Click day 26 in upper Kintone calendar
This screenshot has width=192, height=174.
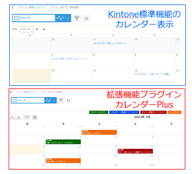pos(53,39)
